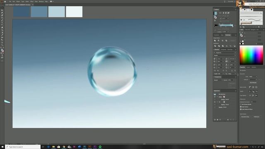Click the Home icon in the top bar
The width and height of the screenshot is (265, 149).
coord(5,2)
